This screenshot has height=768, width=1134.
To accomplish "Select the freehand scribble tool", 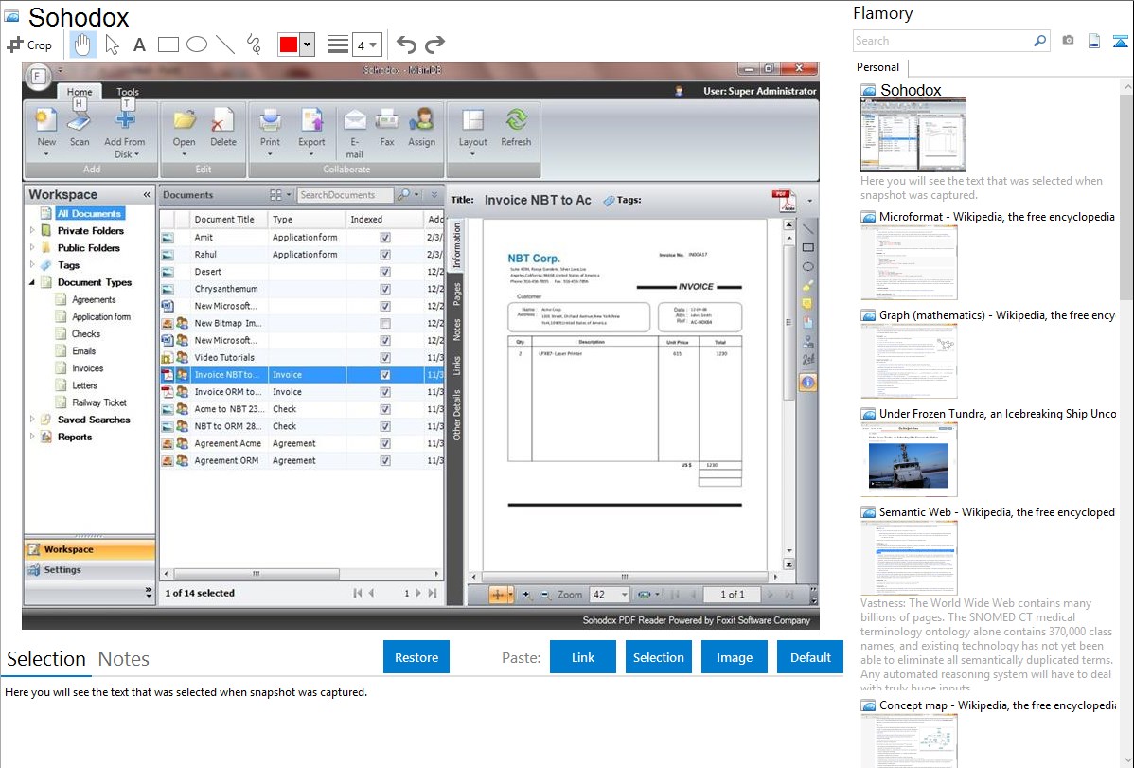I will click(x=253, y=45).
